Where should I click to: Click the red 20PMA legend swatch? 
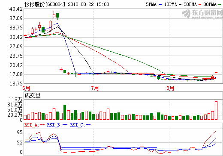pos(200,5)
